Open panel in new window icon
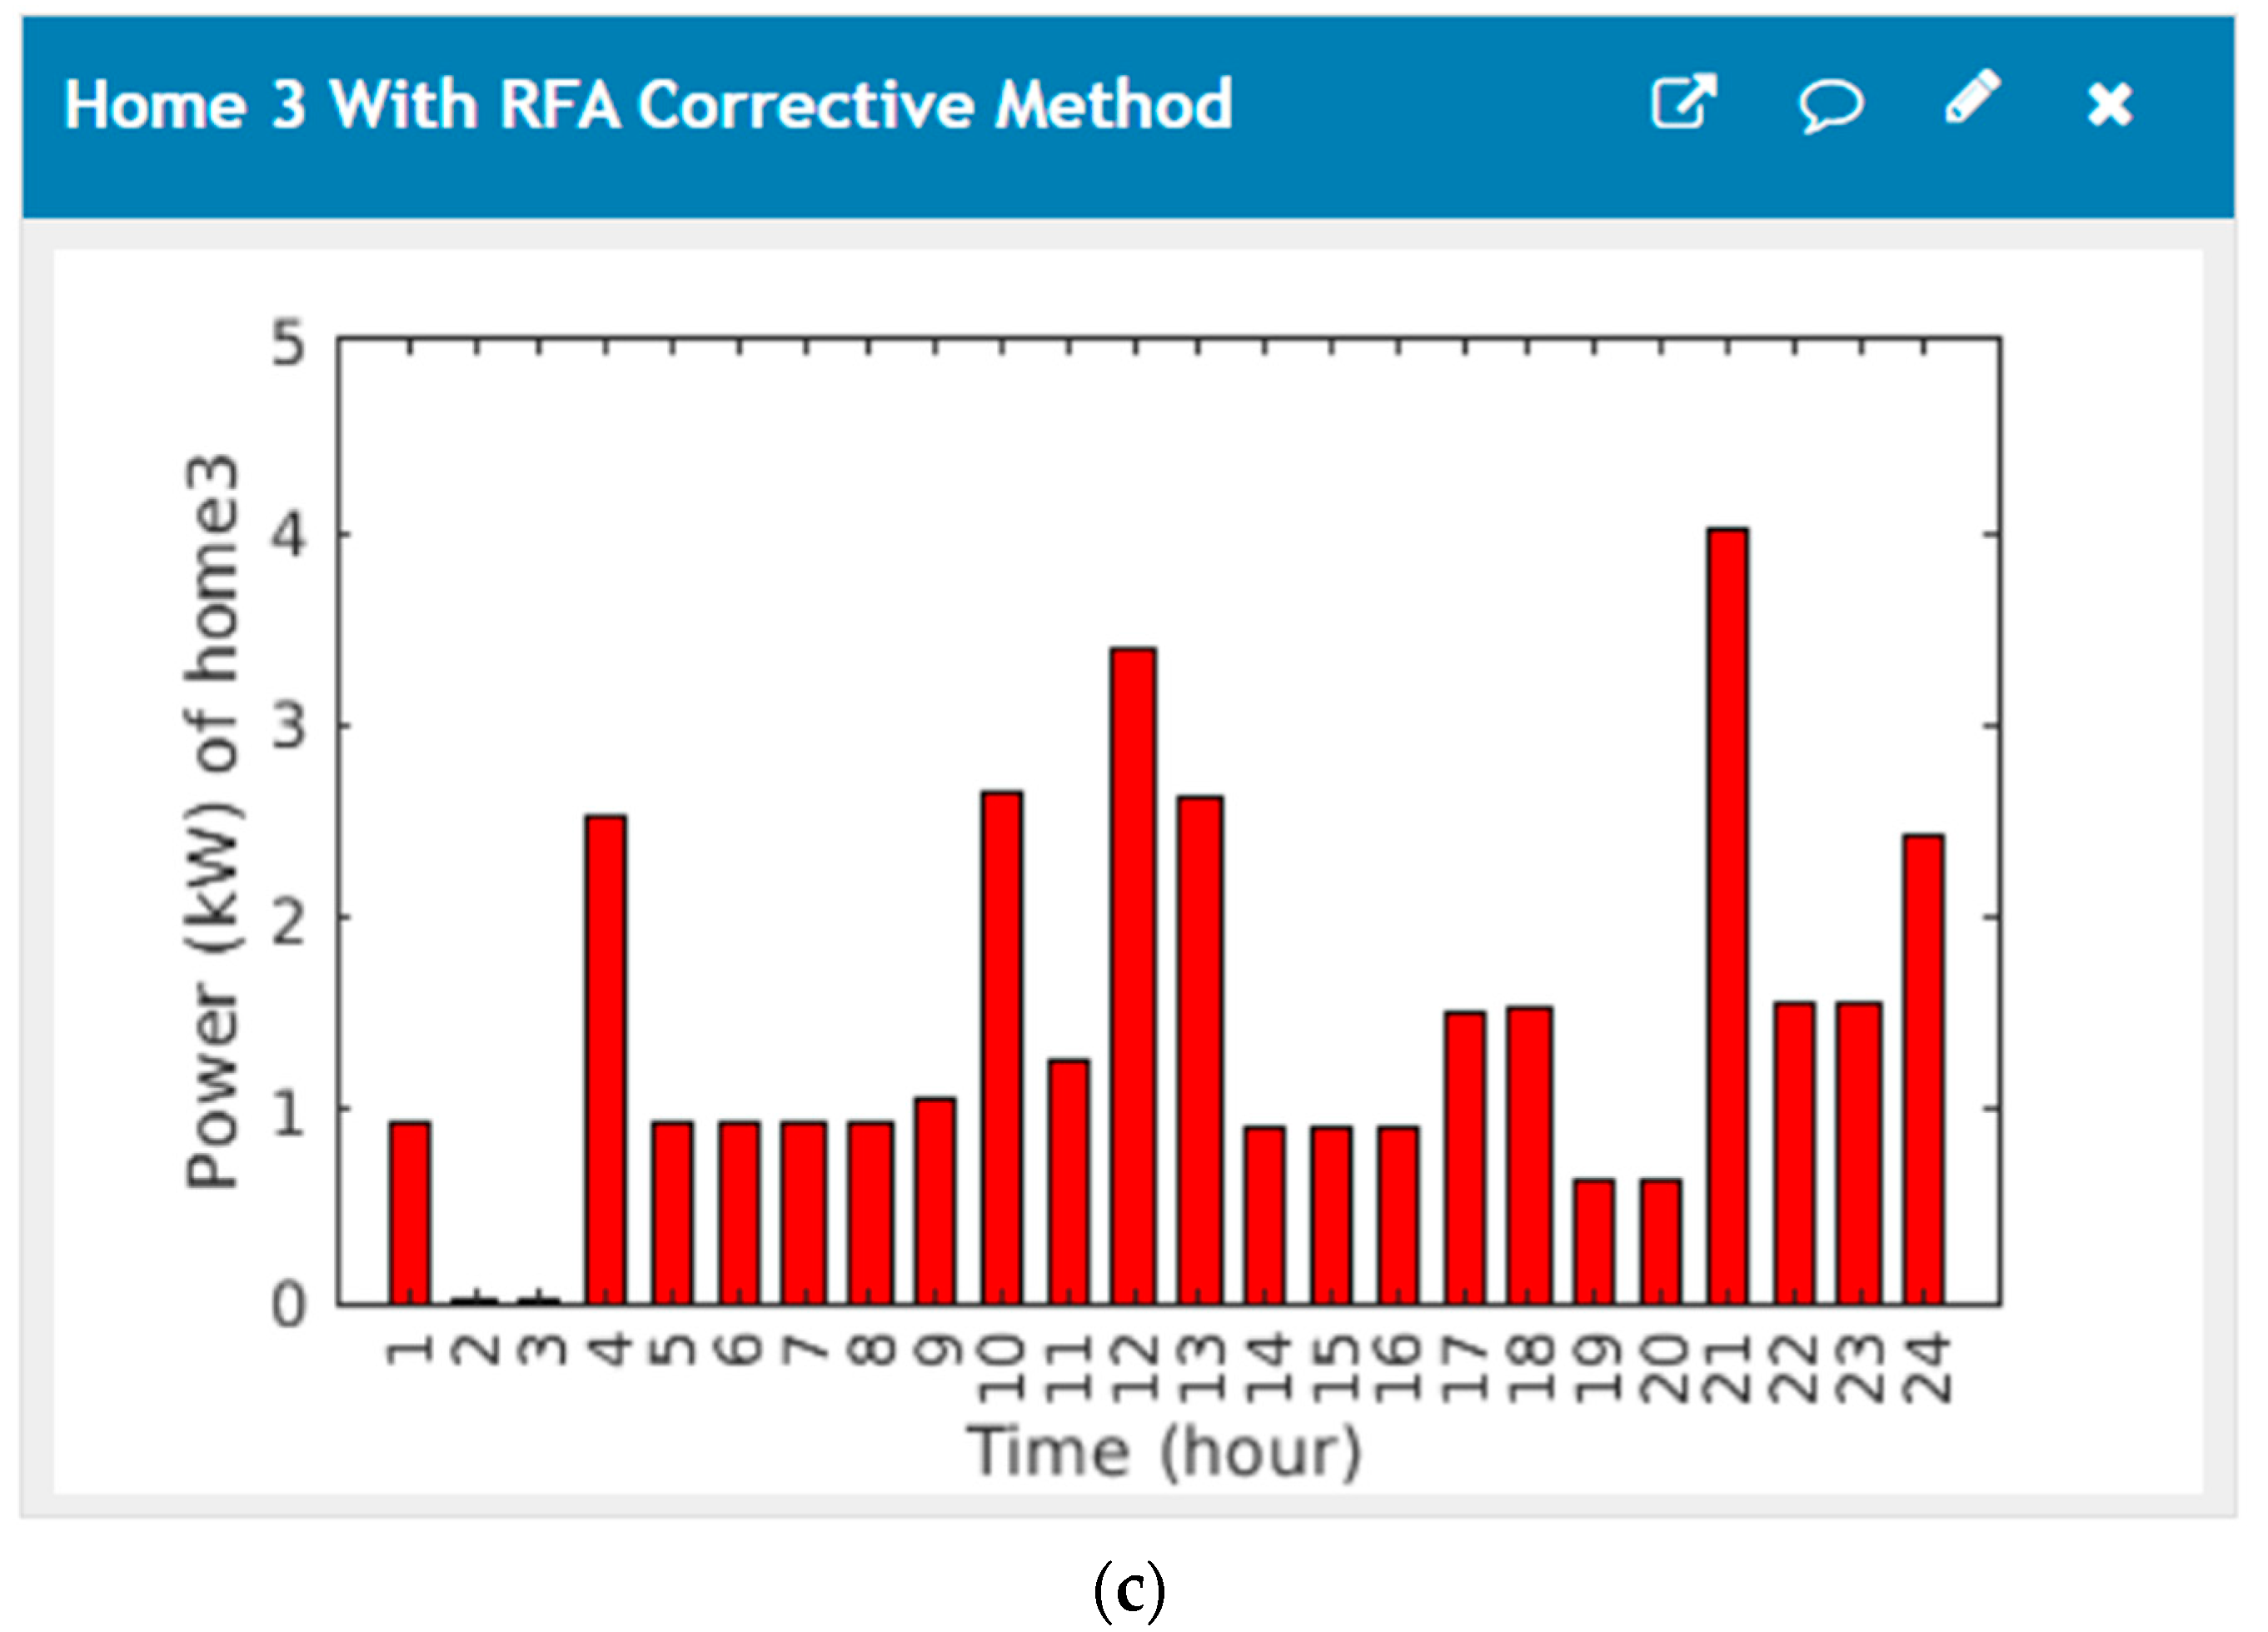This screenshot has width=2268, height=1632. pyautogui.click(x=1683, y=102)
